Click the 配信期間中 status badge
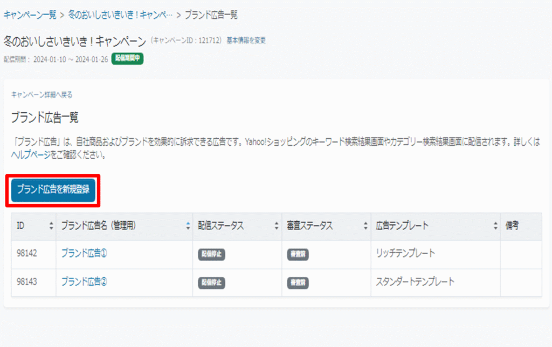552x347 pixels. 127,58
